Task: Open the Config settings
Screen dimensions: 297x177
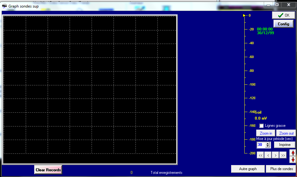Action: (x=284, y=24)
